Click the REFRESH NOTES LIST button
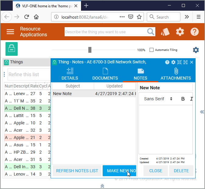 coord(77,171)
